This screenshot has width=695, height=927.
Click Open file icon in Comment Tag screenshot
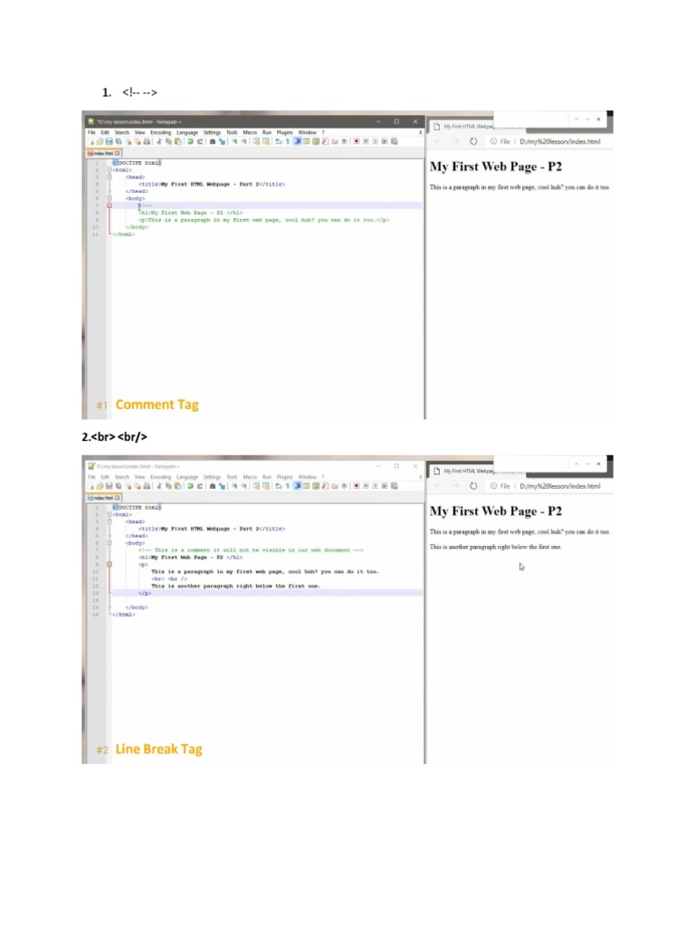[x=100, y=142]
